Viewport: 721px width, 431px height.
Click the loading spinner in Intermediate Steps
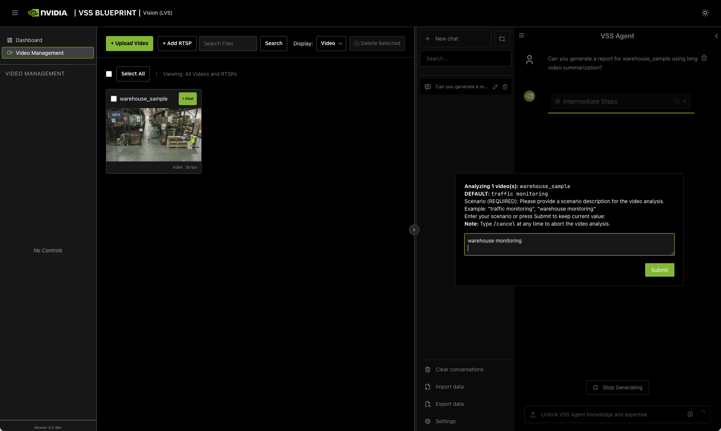click(x=677, y=101)
